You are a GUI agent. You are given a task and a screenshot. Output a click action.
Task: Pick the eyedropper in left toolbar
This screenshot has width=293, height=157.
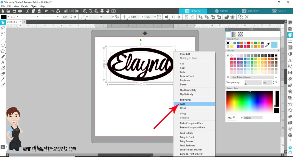pyautogui.click(x=3, y=85)
